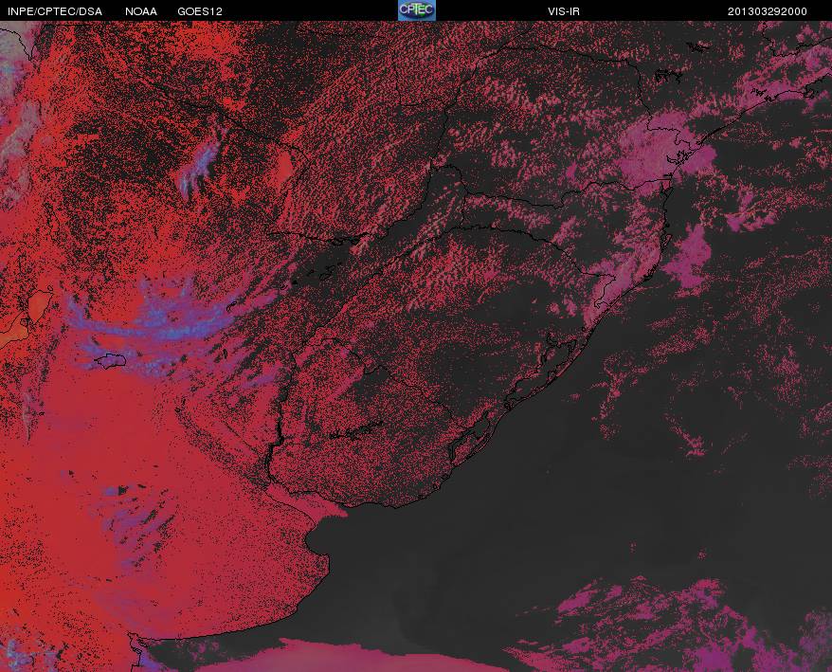The image size is (832, 672).
Task: Click the CPTEC logo in the header
Action: pyautogui.click(x=417, y=10)
